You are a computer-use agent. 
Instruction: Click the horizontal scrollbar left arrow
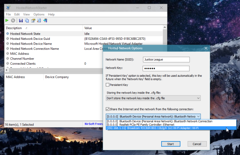pyautogui.click(x=7, y=70)
